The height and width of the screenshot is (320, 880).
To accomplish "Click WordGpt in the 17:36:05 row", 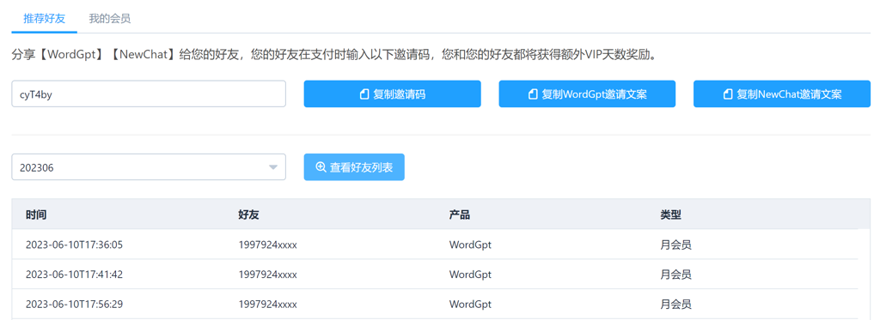I will point(470,245).
